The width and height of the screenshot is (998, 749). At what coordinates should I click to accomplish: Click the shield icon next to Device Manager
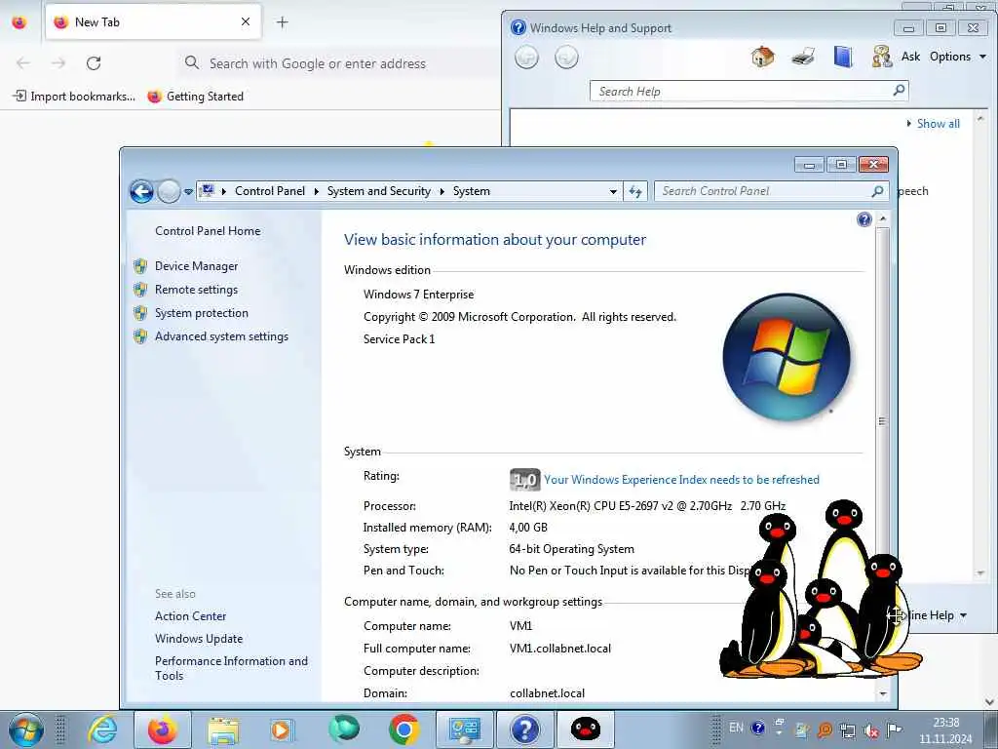[x=140, y=266]
